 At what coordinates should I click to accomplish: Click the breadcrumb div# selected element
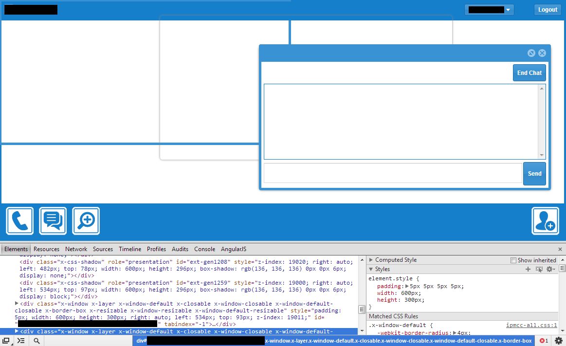point(334,341)
